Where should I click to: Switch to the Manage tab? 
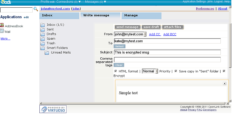141,16
